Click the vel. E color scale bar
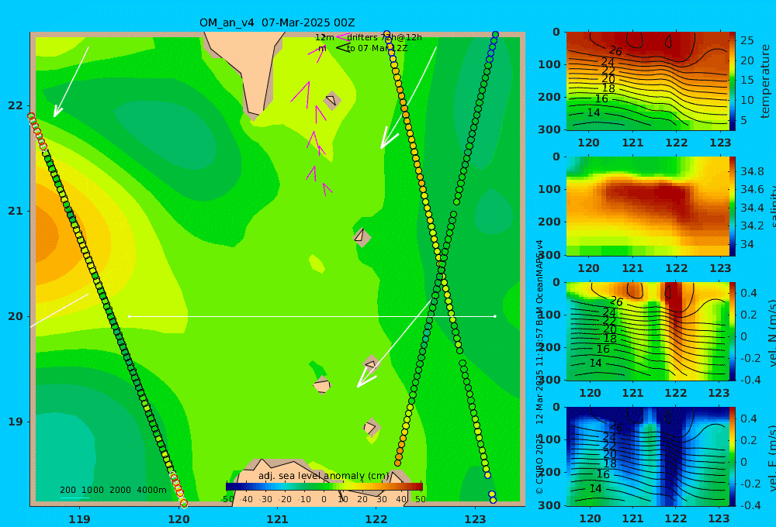This screenshot has width=776, height=527. point(733,456)
